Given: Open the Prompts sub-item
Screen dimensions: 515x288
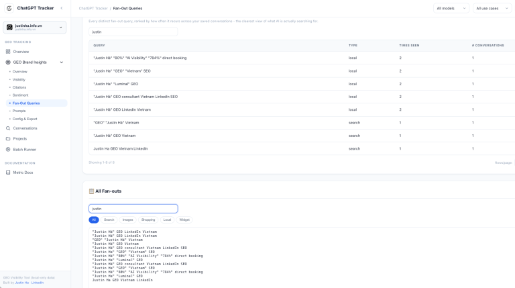Looking at the screenshot, I should pyautogui.click(x=19, y=111).
